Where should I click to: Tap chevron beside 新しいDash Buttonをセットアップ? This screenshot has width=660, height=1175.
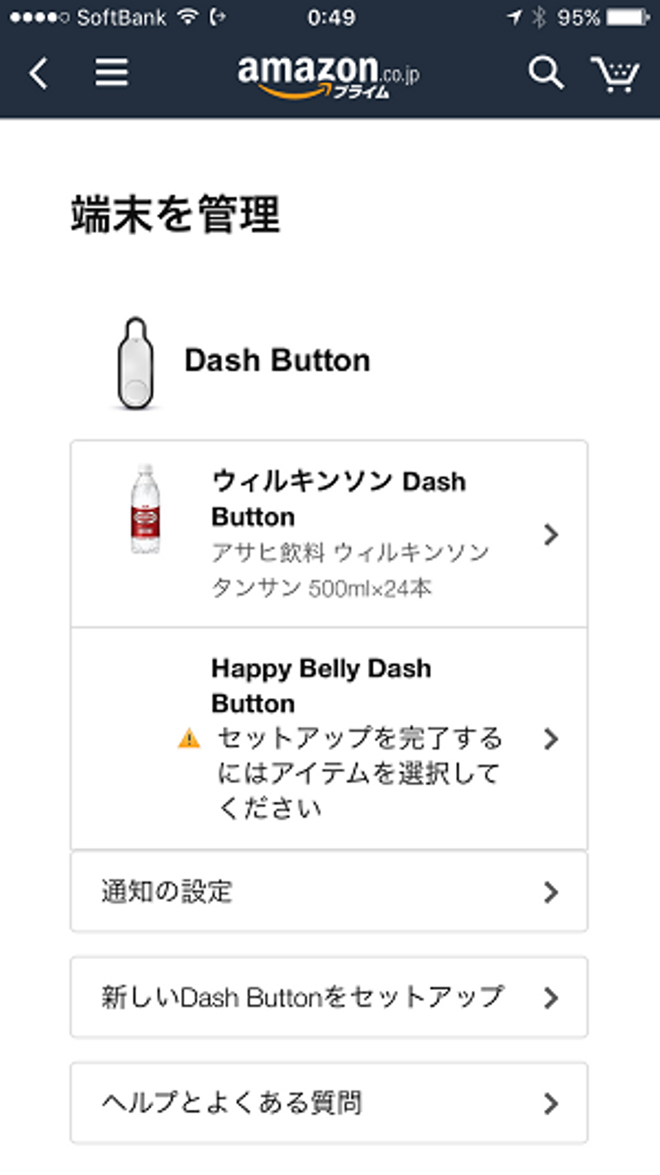click(x=550, y=998)
